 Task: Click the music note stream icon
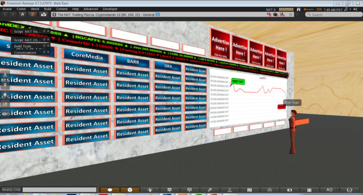click(346, 9)
